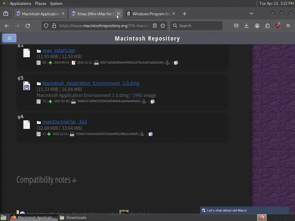
Task: Download mae10a-trial.tar_.bz2 file
Action: click(x=65, y=122)
